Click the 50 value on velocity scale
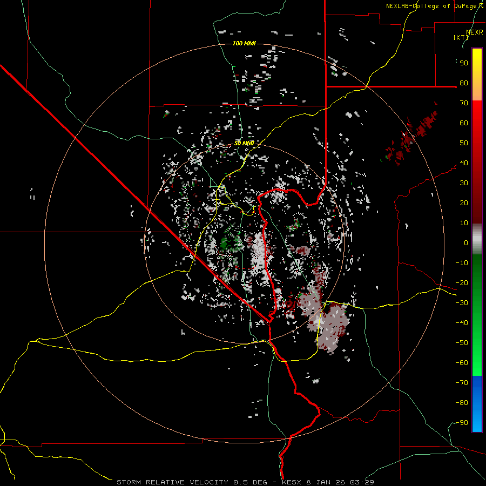The image size is (486, 486). (464, 143)
